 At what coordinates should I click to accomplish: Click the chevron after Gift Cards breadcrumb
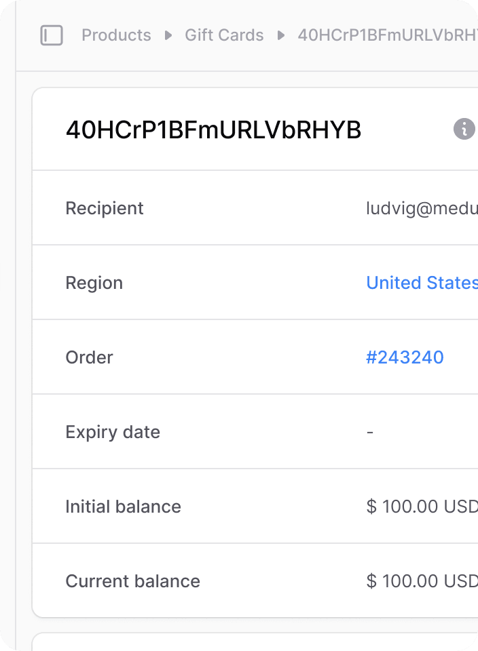(279, 35)
